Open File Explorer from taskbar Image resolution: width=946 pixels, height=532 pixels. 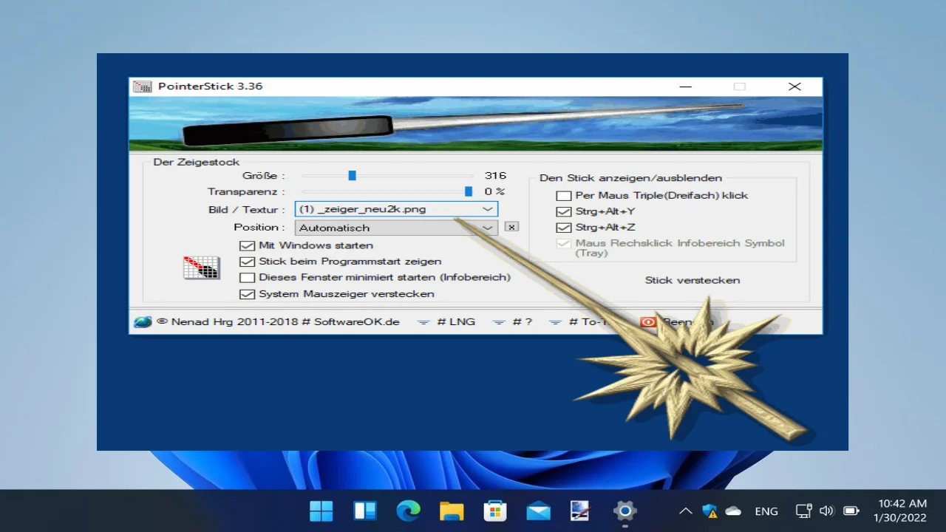pos(452,511)
